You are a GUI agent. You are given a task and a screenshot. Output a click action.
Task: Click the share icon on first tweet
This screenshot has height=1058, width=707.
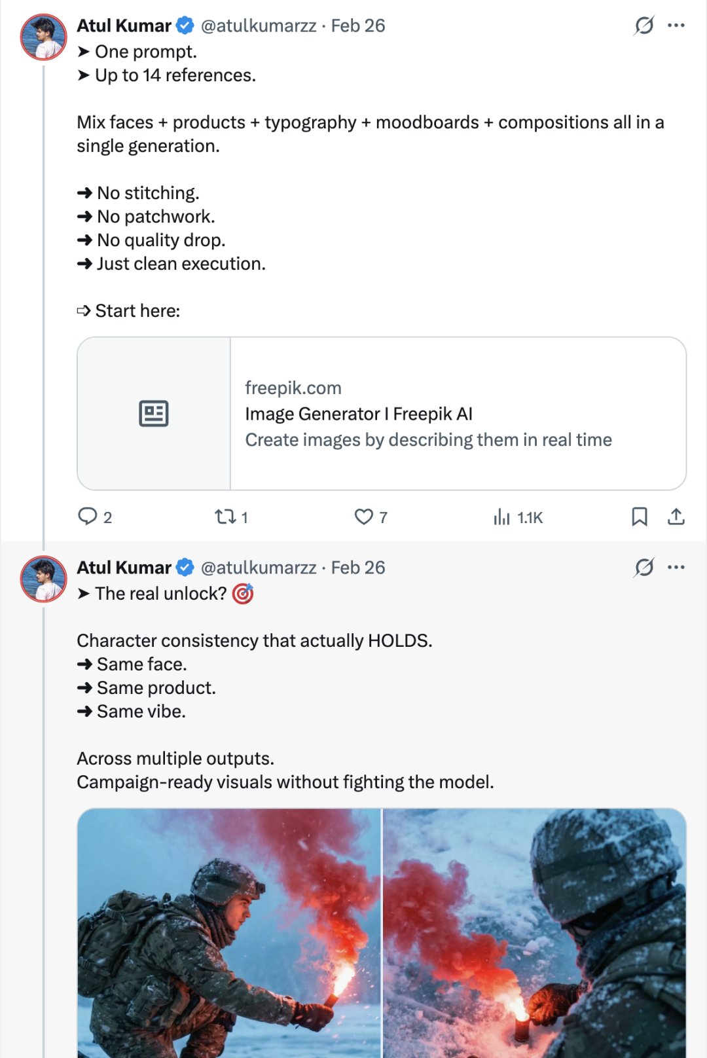click(x=676, y=517)
